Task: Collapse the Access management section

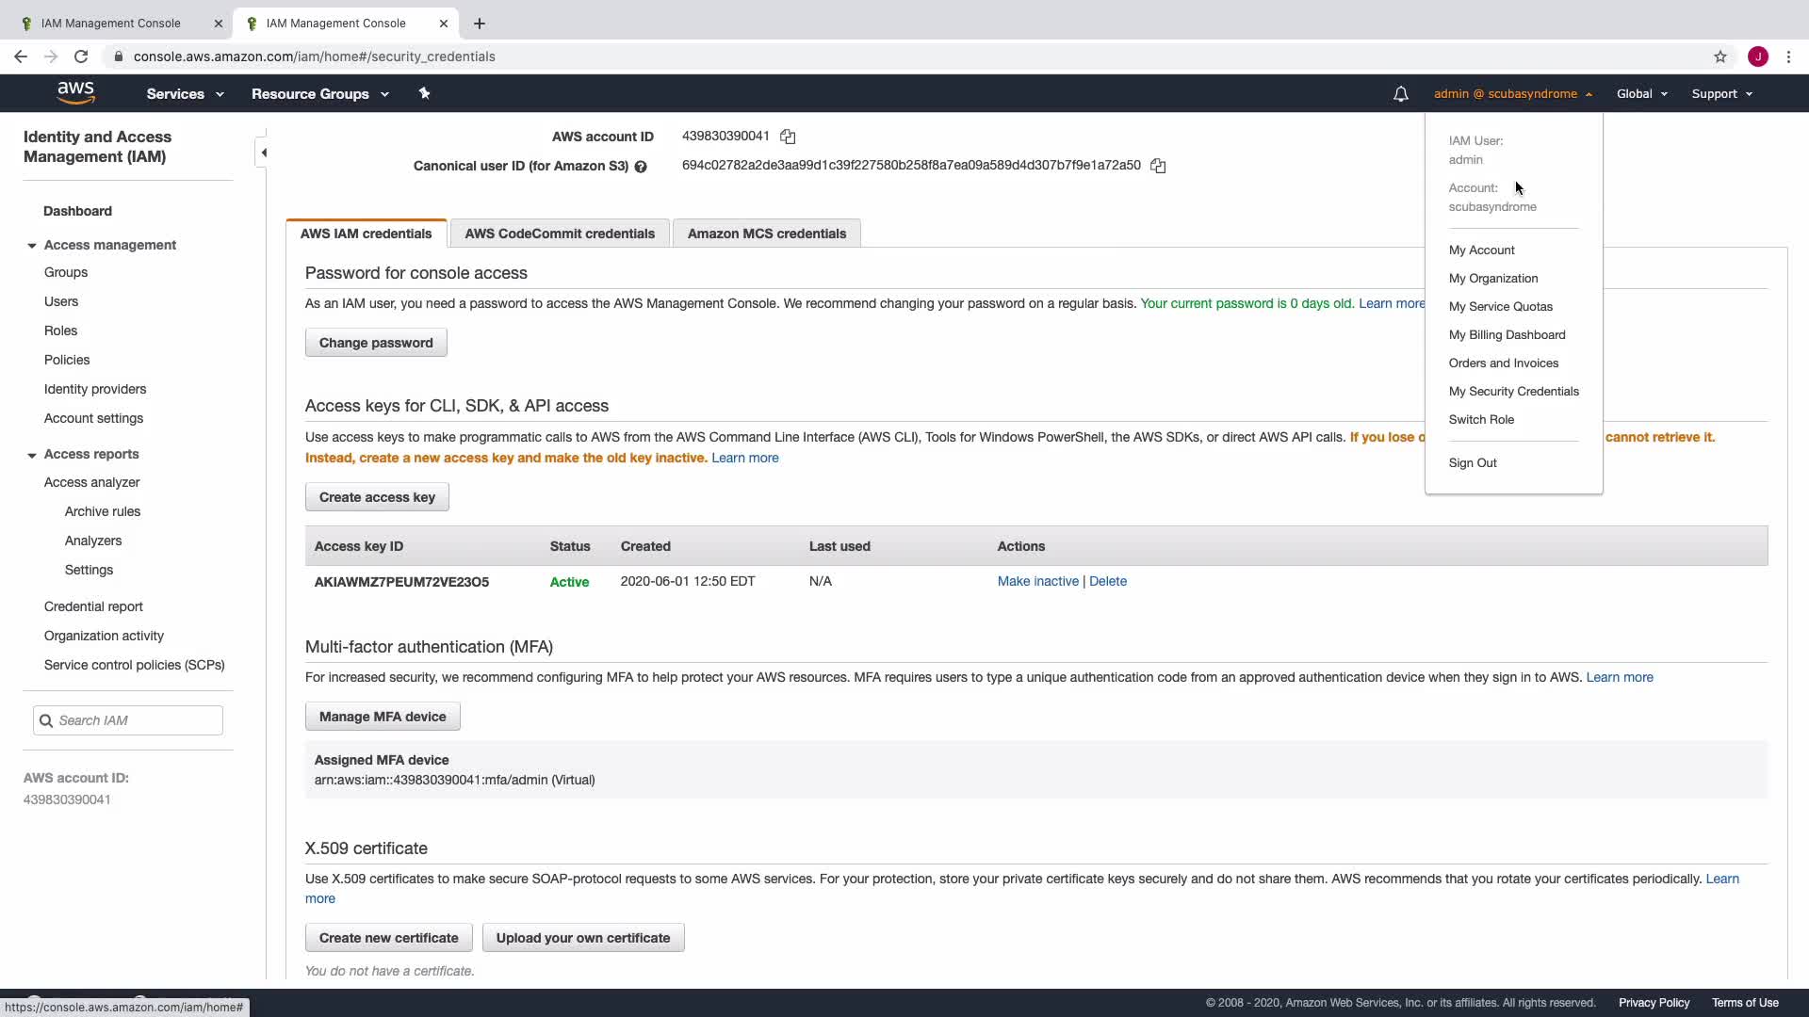Action: [x=32, y=246]
